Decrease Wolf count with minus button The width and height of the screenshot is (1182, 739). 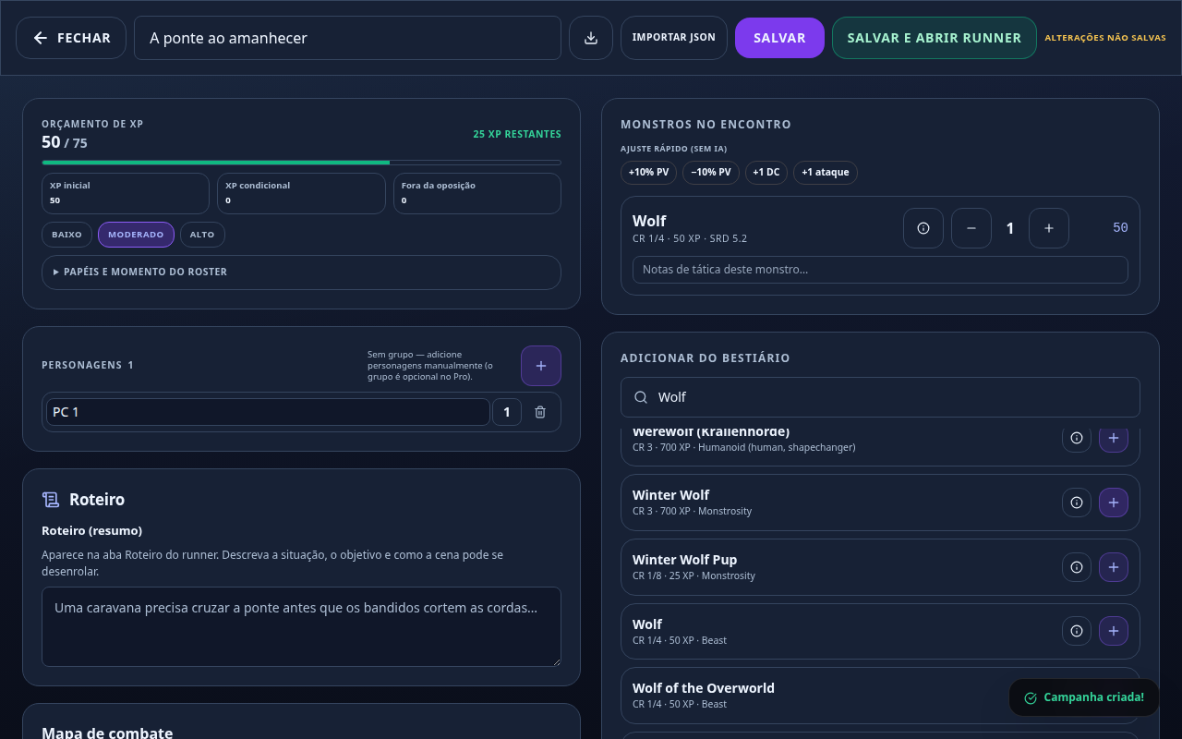pos(971,228)
